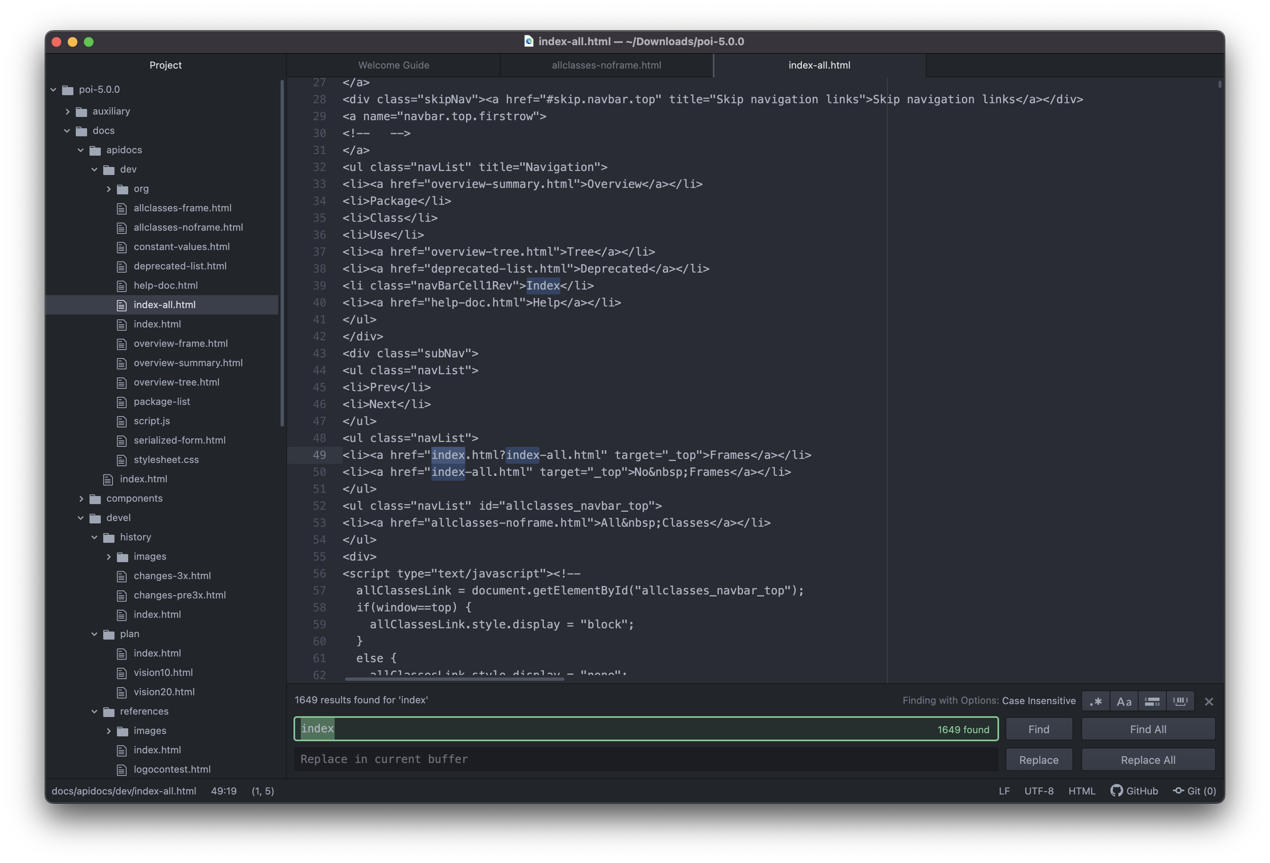This screenshot has width=1270, height=863.
Task: Expand the components folder
Action: tap(81, 498)
